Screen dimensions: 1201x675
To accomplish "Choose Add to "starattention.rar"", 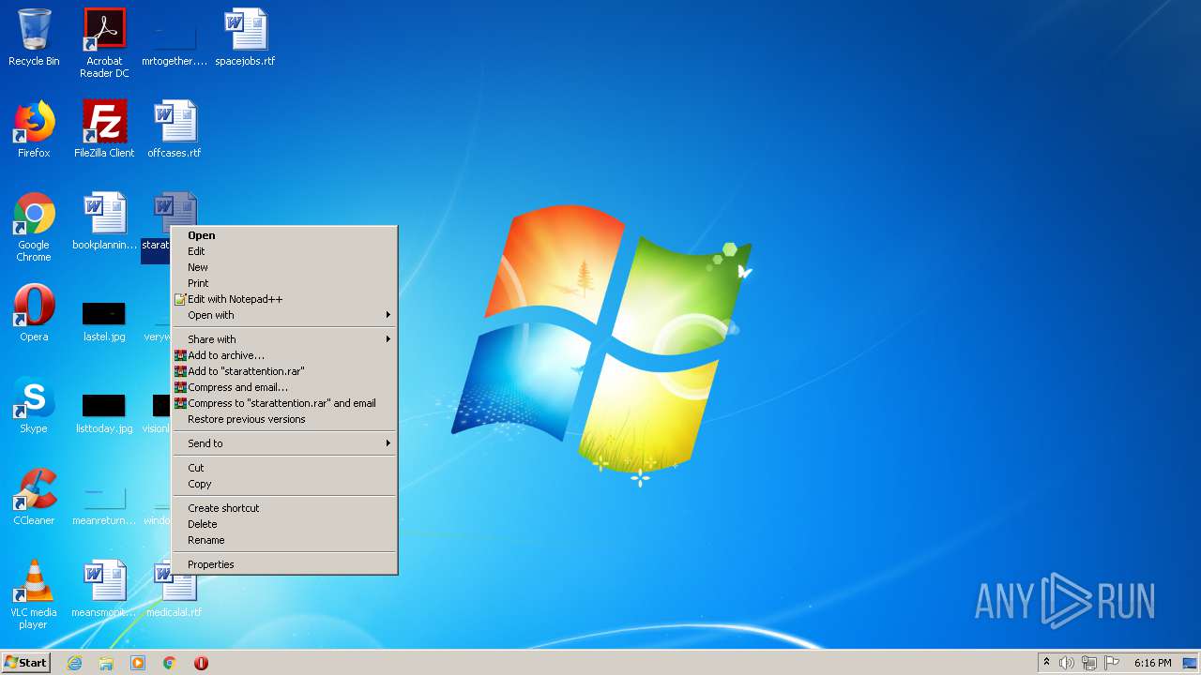I will click(284, 371).
